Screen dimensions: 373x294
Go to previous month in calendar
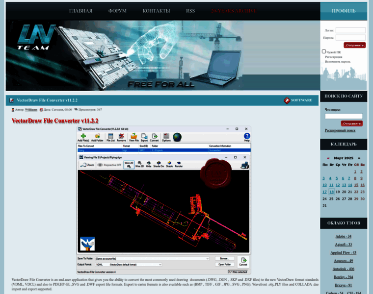(x=328, y=158)
